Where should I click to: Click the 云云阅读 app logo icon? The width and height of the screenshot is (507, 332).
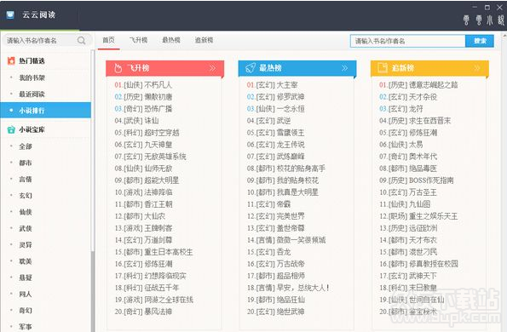click(10, 14)
